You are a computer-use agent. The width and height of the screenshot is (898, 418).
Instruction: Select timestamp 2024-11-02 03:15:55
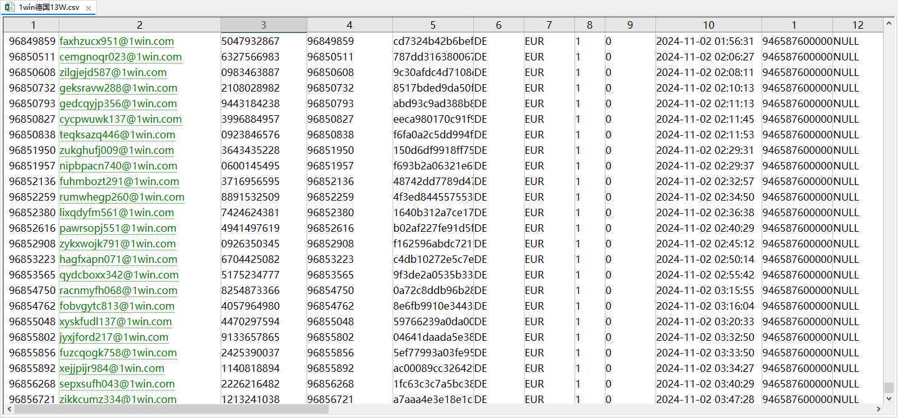pos(705,290)
